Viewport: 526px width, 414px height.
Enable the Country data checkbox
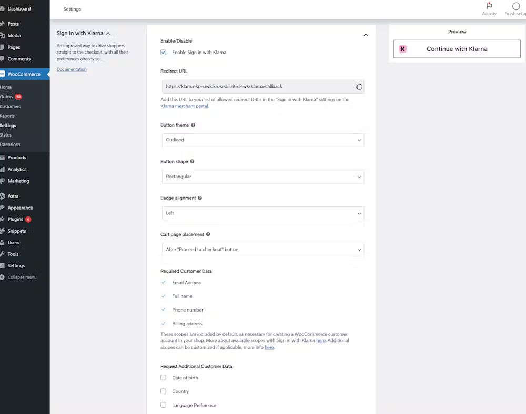click(x=164, y=391)
